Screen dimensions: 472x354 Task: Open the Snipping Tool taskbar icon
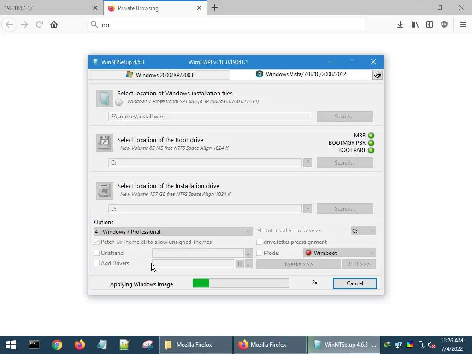tap(147, 345)
